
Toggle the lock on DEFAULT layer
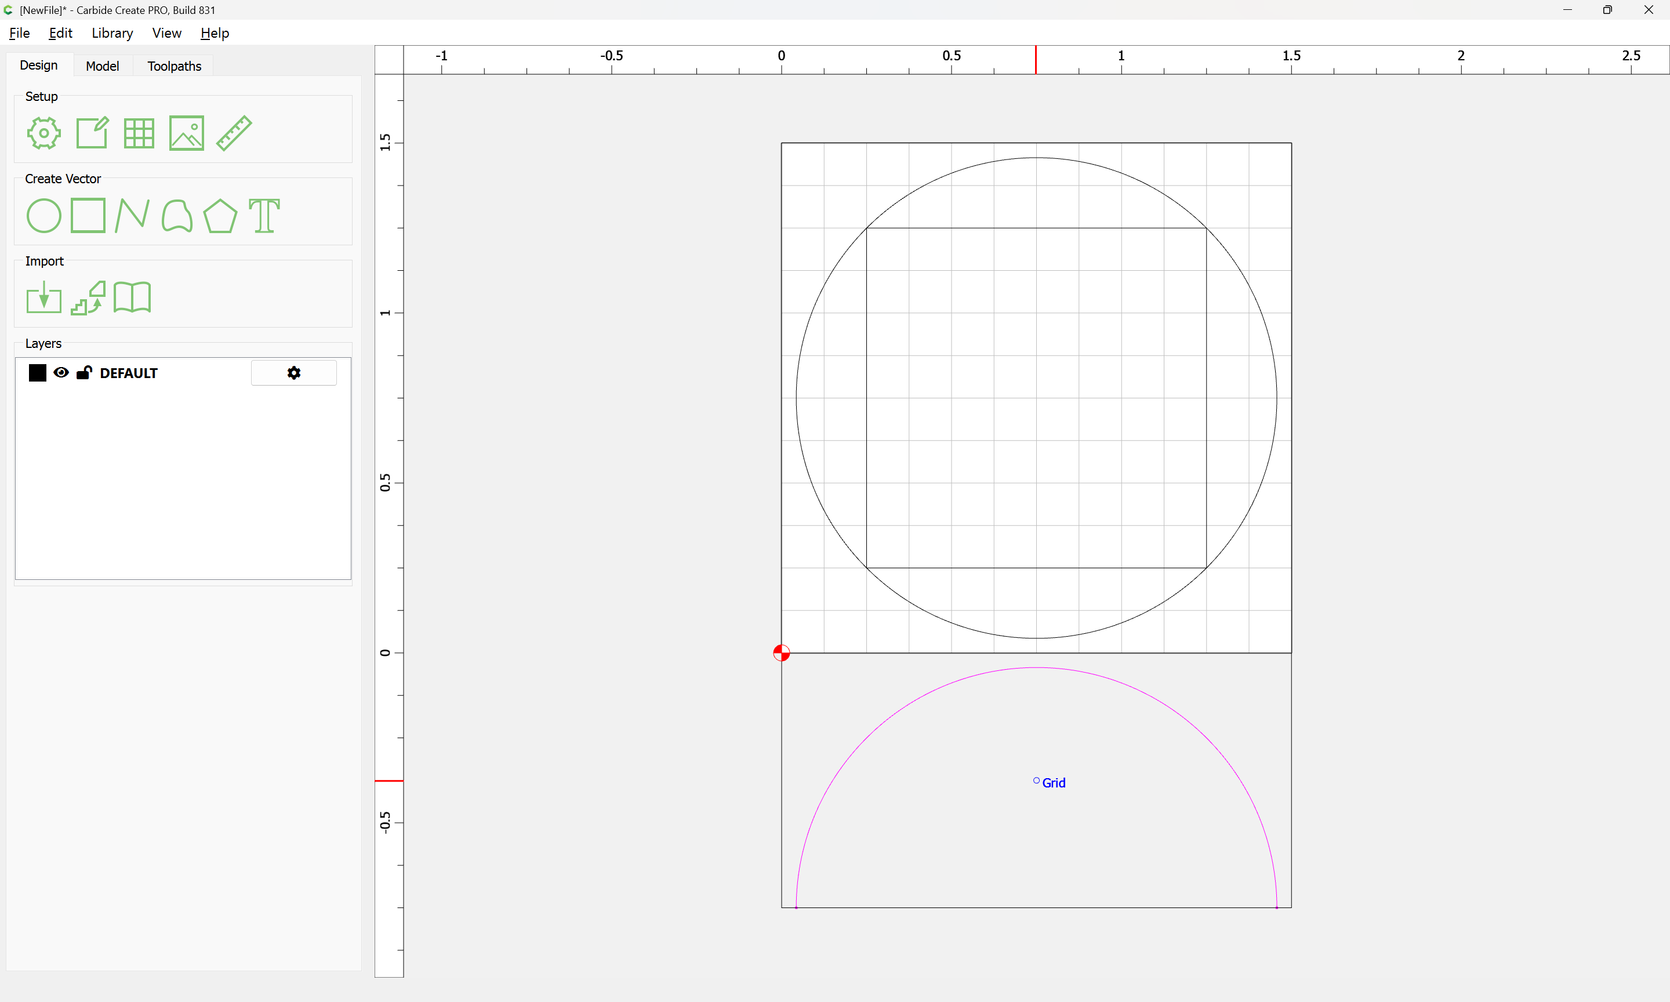click(x=85, y=373)
